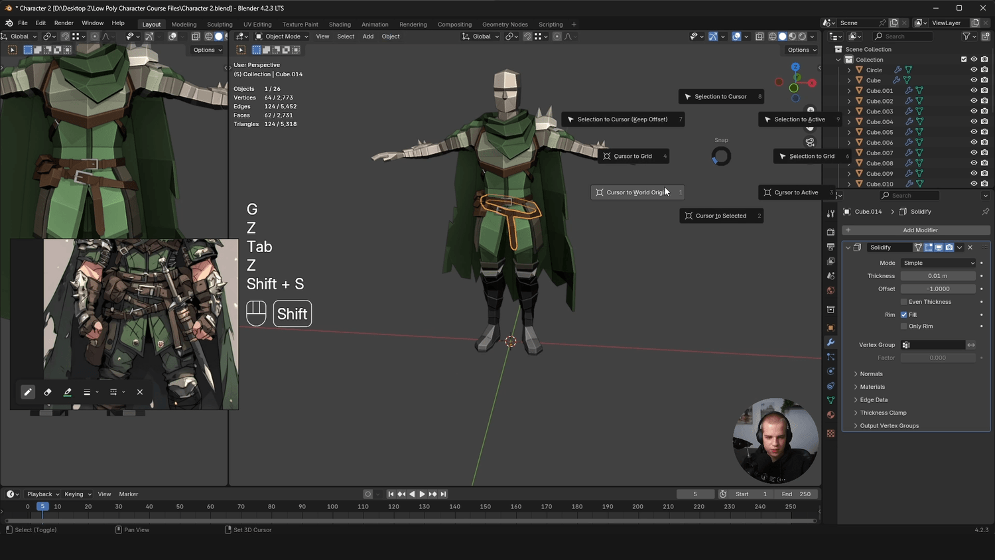
Task: Hide Cube.005 with its eye icon
Action: [974, 132]
